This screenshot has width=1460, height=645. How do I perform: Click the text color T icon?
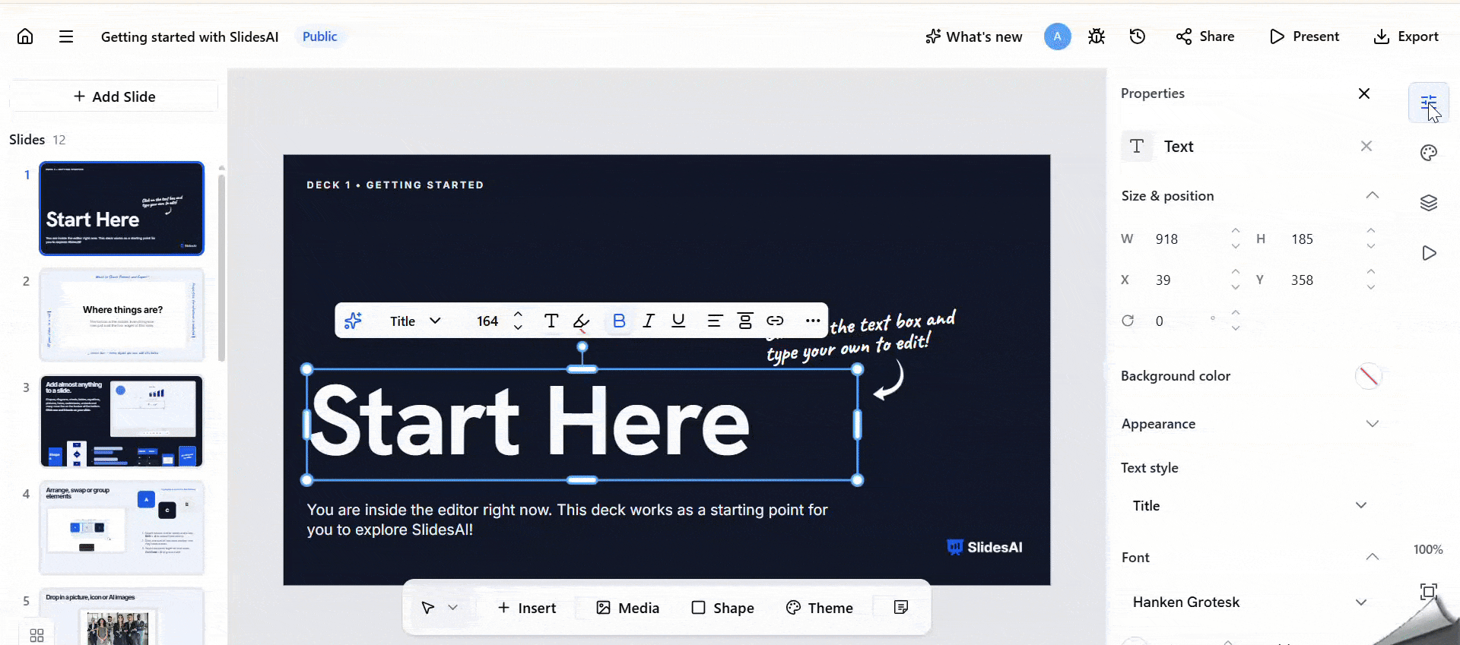coord(551,321)
